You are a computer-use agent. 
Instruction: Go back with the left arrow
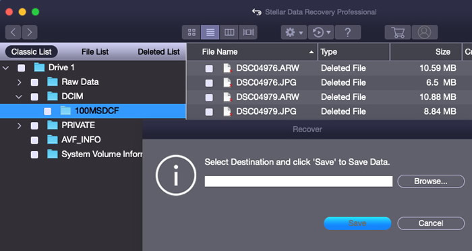tap(13, 32)
